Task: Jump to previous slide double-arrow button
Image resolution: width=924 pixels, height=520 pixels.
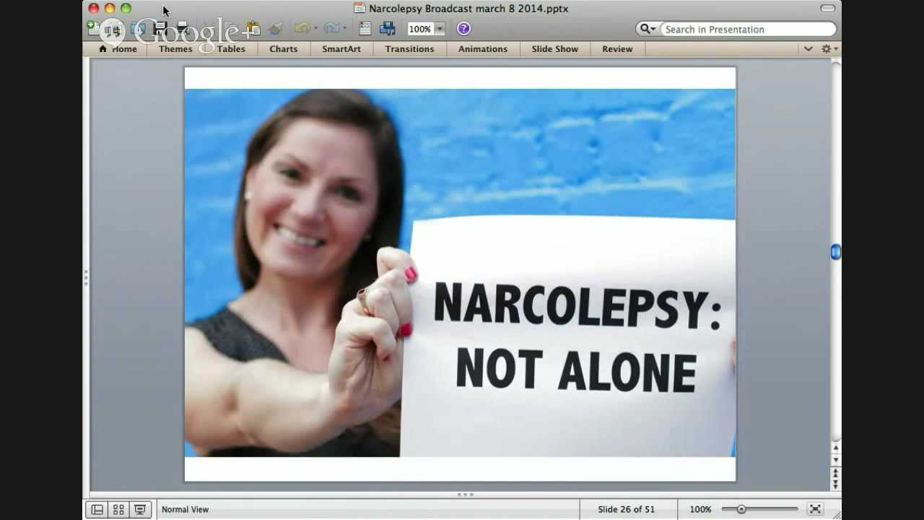Action: [x=836, y=473]
